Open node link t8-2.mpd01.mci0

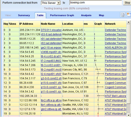tap(51, 70)
